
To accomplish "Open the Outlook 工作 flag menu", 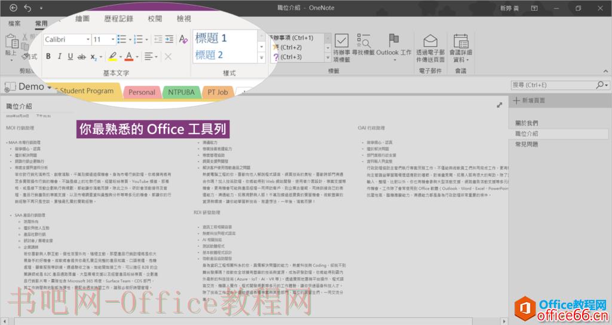I will (x=394, y=47).
